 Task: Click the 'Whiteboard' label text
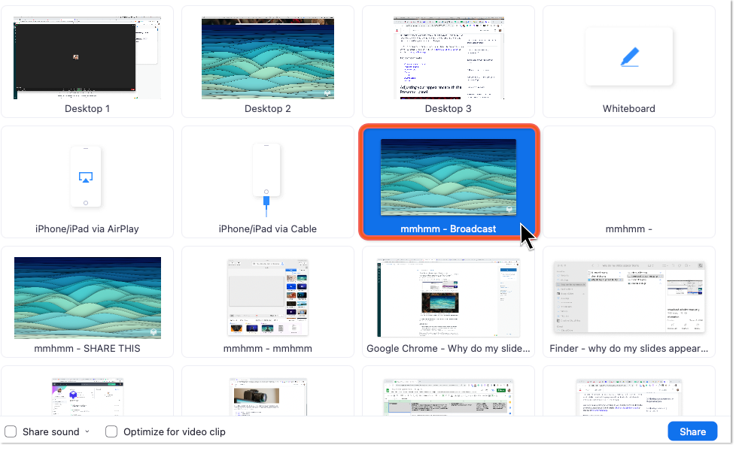(629, 109)
